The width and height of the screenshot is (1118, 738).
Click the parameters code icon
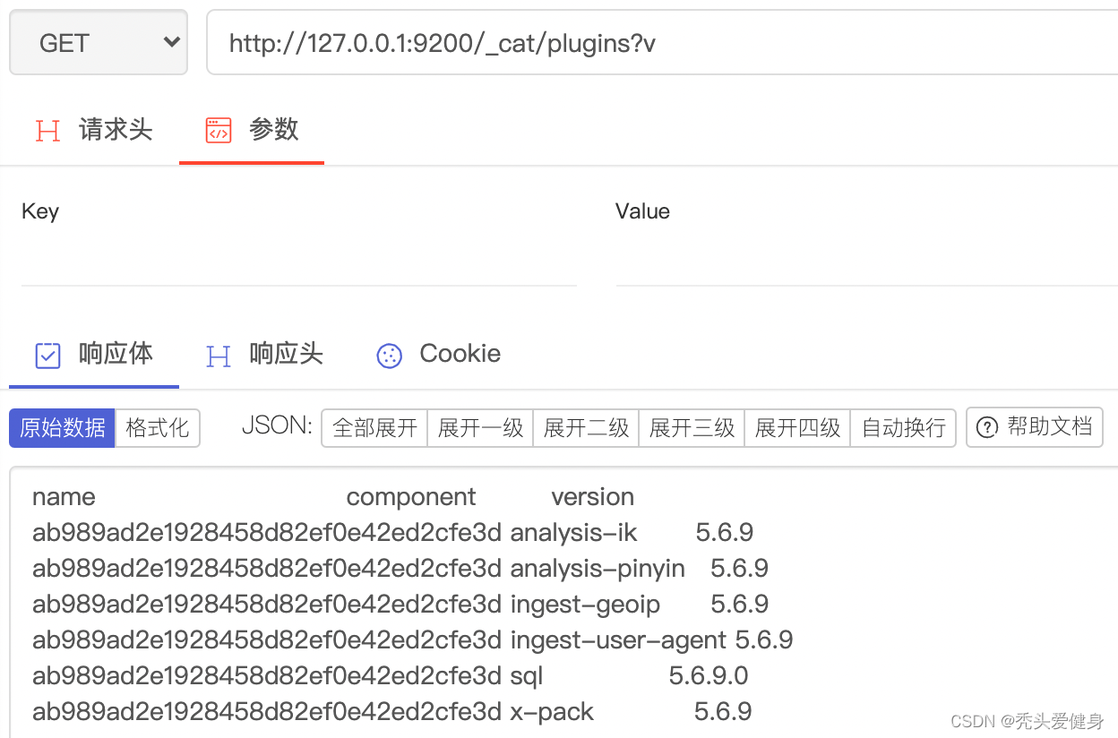point(219,131)
